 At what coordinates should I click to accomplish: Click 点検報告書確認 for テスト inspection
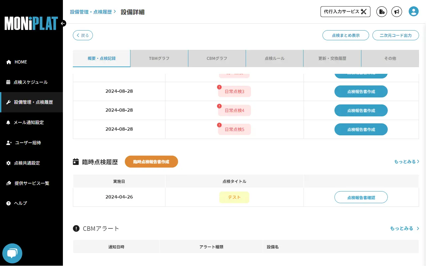[361, 197]
